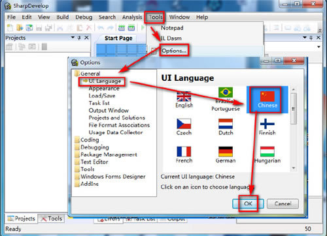327x236 pixels.
Task: Open the Projects panel dropdown arrow
Action: (x=73, y=38)
